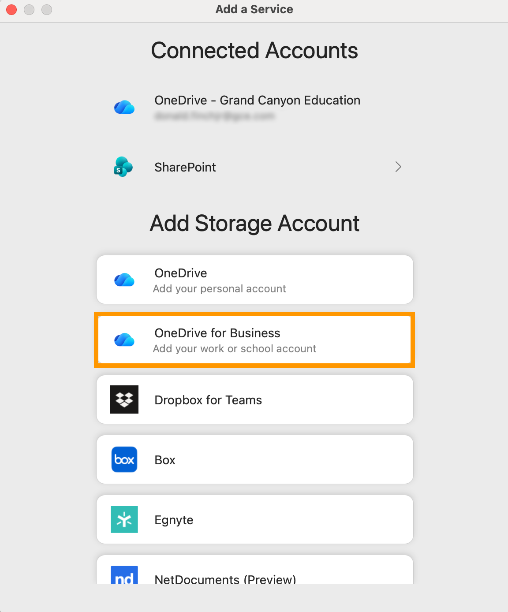This screenshot has height=612, width=508.
Task: Close the Add a Service window
Action: coord(11,9)
